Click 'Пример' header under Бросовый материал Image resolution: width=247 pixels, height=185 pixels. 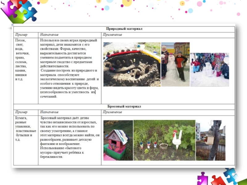pyautogui.click(x=21, y=112)
